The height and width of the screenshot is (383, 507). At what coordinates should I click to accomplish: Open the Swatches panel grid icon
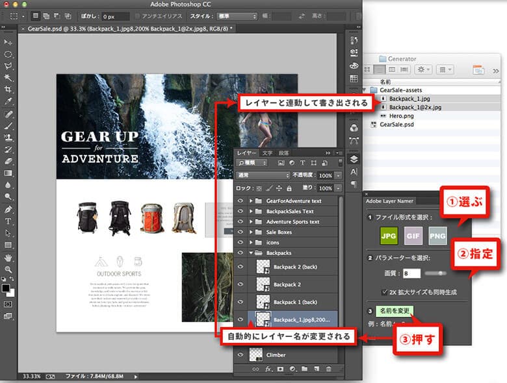[354, 78]
